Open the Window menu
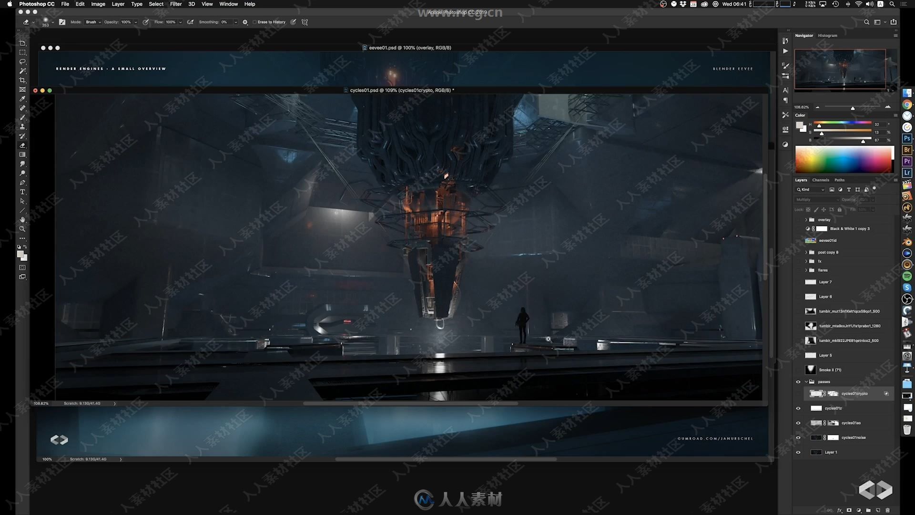The width and height of the screenshot is (915, 515). pyautogui.click(x=228, y=4)
